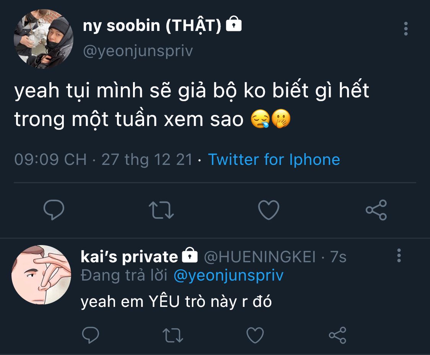Open the ny soobin profile picture
430x355 pixels.
tap(43, 39)
